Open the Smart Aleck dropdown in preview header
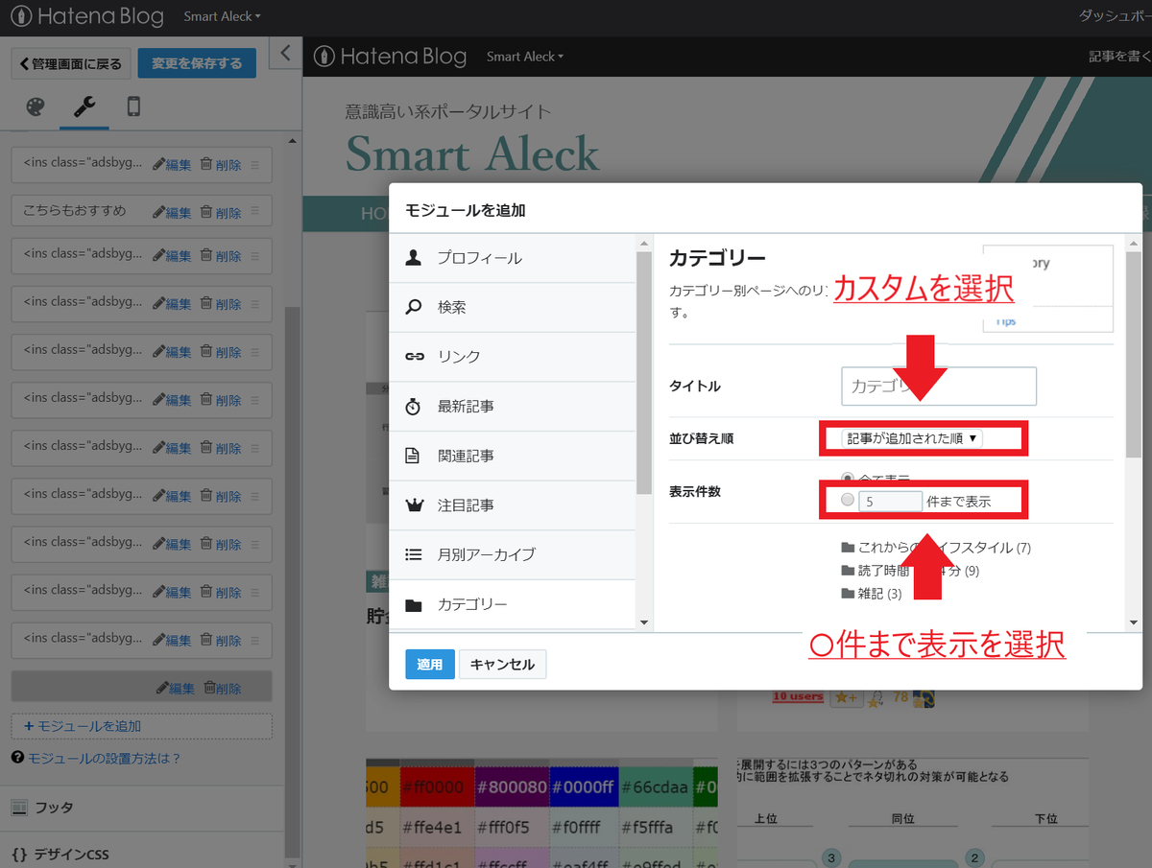The width and height of the screenshot is (1152, 868). (x=525, y=57)
